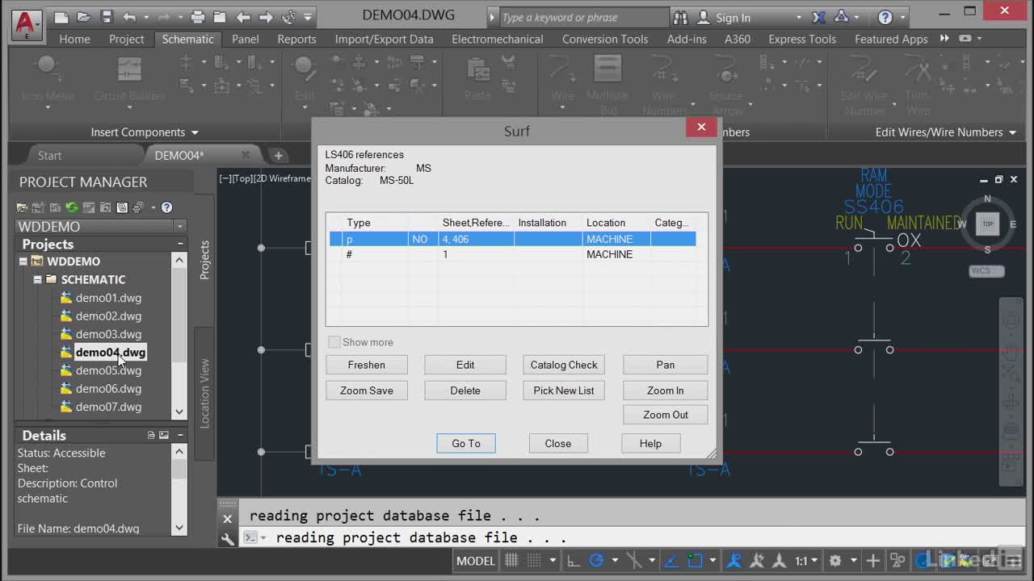Screen dimensions: 1034x581
Task: Toggle annotation auto-scale icon in status bar
Action: pyautogui.click(x=757, y=561)
